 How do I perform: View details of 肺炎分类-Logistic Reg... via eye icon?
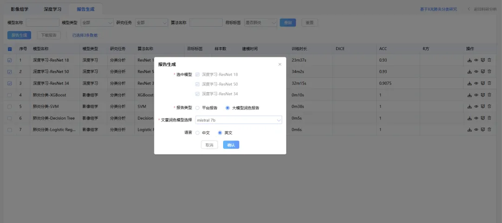476,130
